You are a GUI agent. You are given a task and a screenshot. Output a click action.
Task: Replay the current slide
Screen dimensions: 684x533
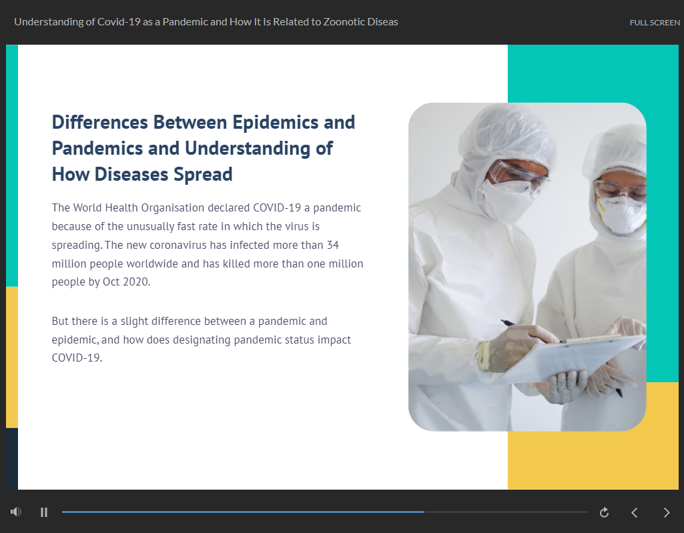pos(604,512)
